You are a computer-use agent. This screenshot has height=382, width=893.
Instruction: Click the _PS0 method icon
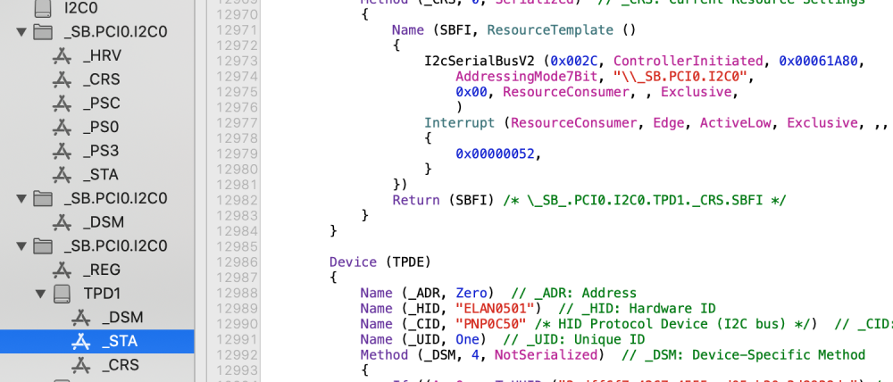click(x=61, y=127)
